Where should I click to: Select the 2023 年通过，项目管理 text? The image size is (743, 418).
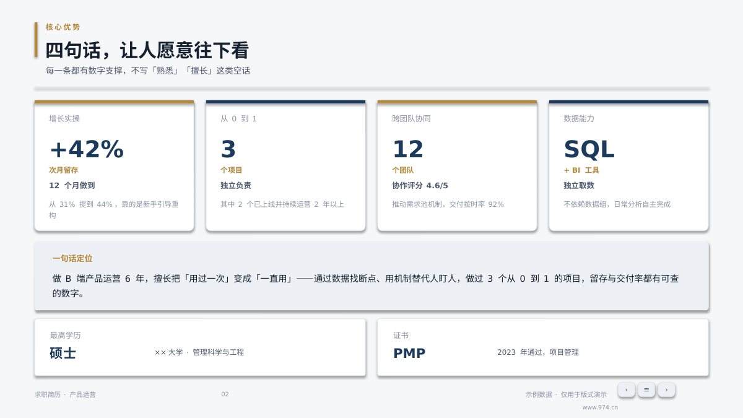(x=538, y=352)
